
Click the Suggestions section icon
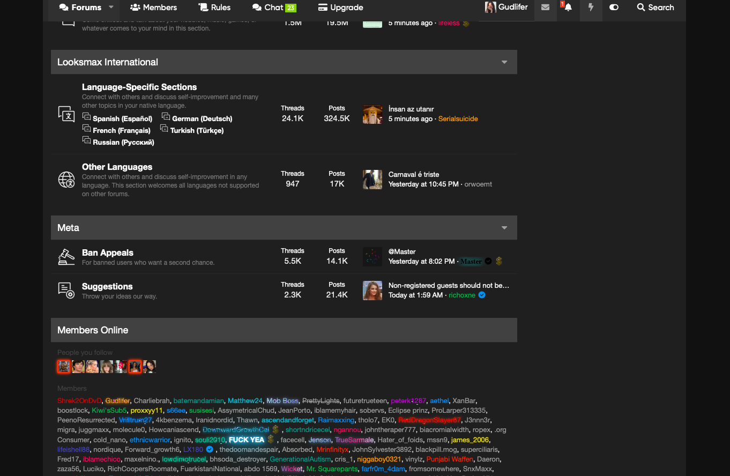(x=66, y=290)
